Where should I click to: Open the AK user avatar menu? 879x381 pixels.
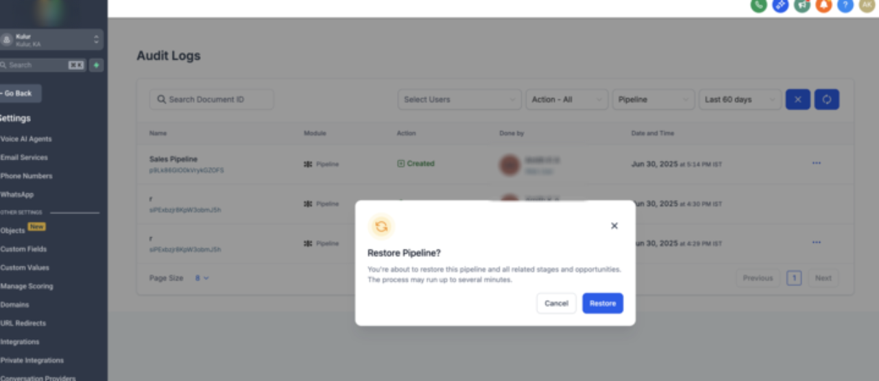(x=867, y=5)
